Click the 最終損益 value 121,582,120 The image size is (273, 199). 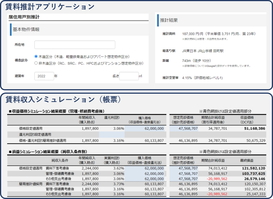click(x=254, y=168)
